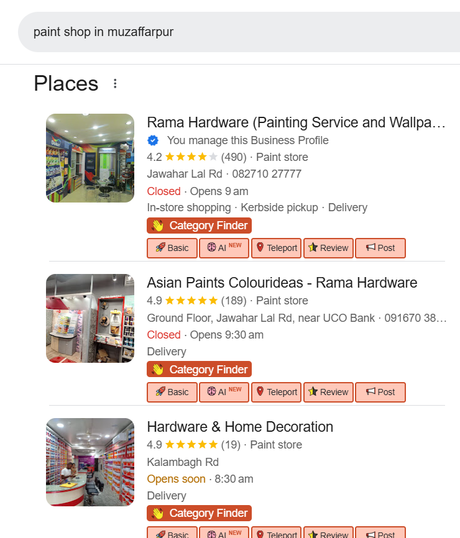
Task: Open Category Finder for Asian Paints Colourideas
Action: 199,370
